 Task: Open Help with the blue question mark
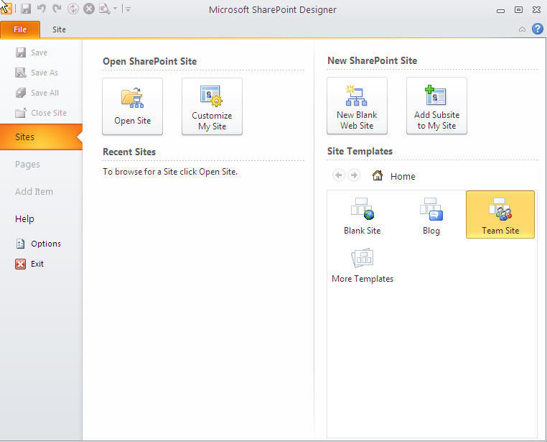(x=537, y=29)
